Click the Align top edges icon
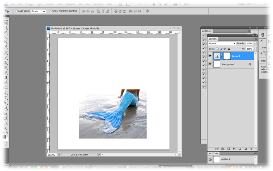Viewport: 273px width, 171px height. click(84, 11)
